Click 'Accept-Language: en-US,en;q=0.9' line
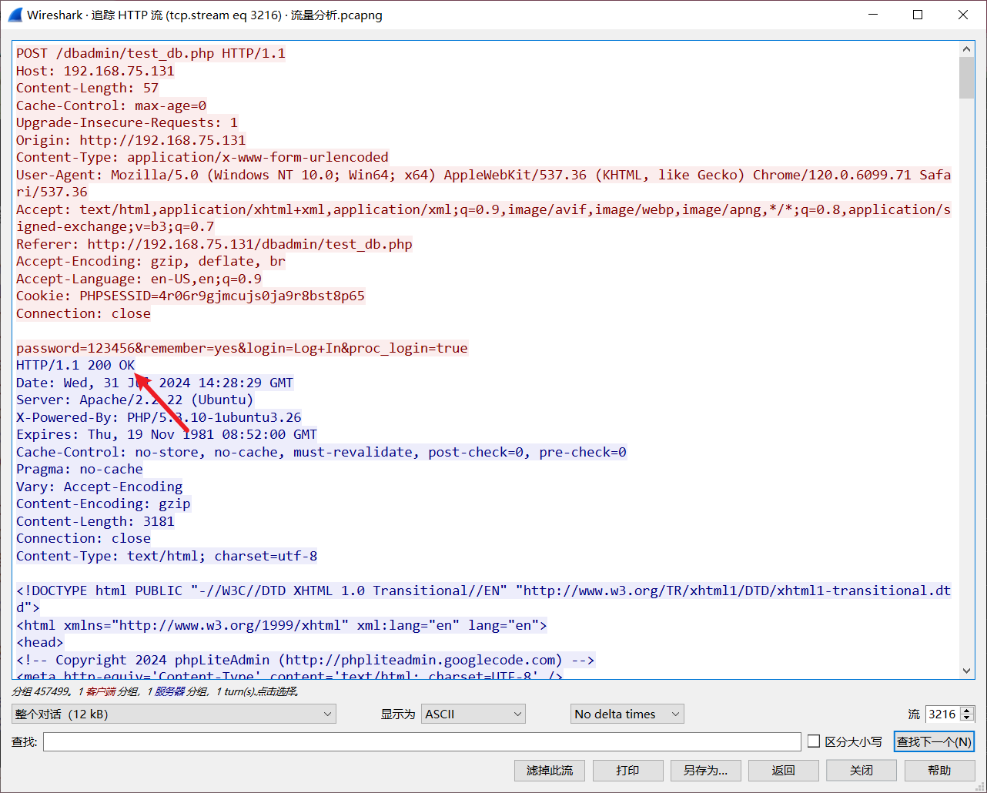Screen dimensions: 987x793 (139, 279)
